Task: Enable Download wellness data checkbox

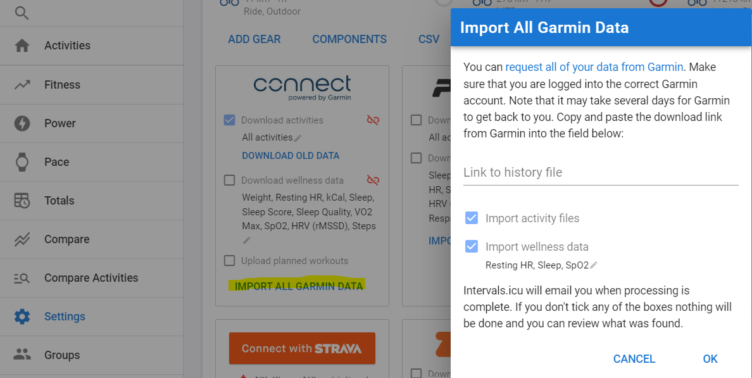Action: (230, 180)
